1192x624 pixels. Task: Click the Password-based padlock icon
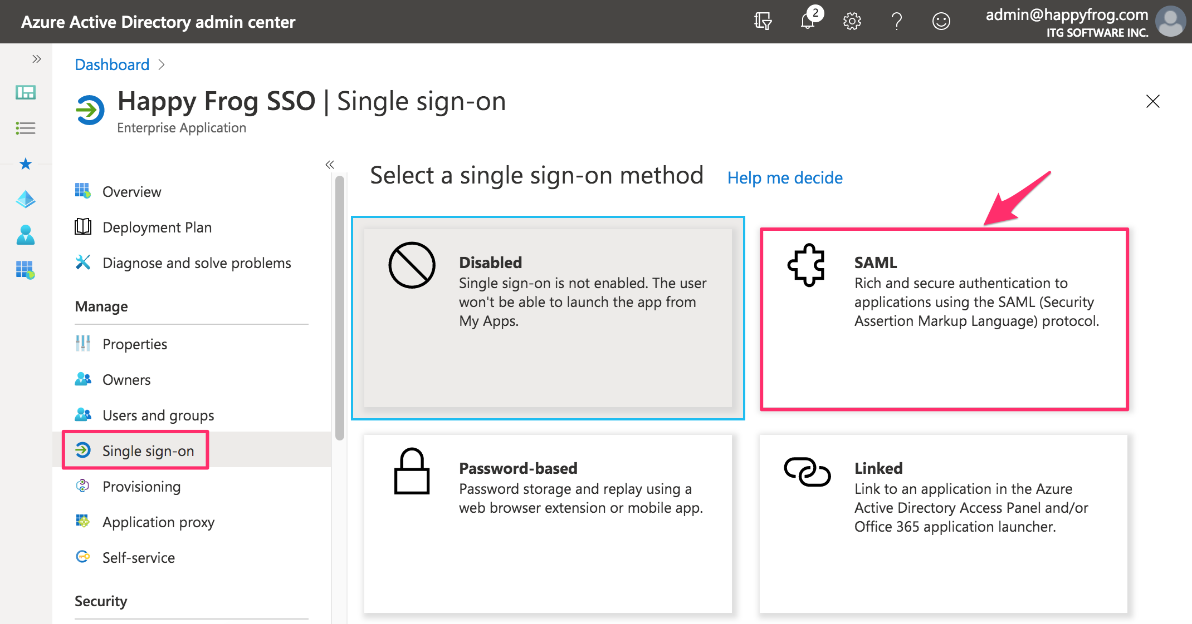click(x=412, y=471)
